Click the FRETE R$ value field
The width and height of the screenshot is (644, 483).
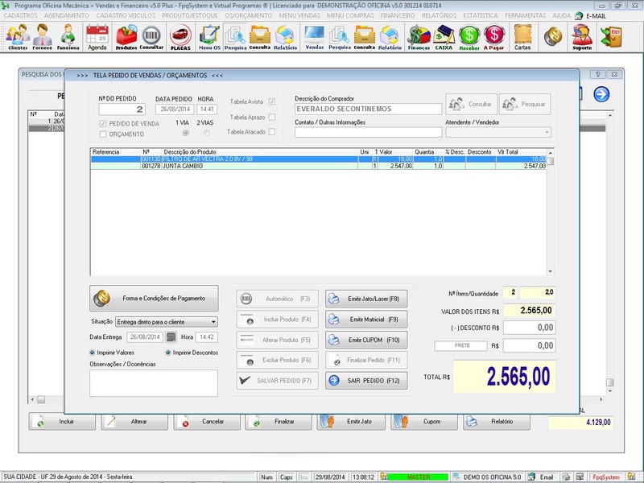(x=530, y=346)
